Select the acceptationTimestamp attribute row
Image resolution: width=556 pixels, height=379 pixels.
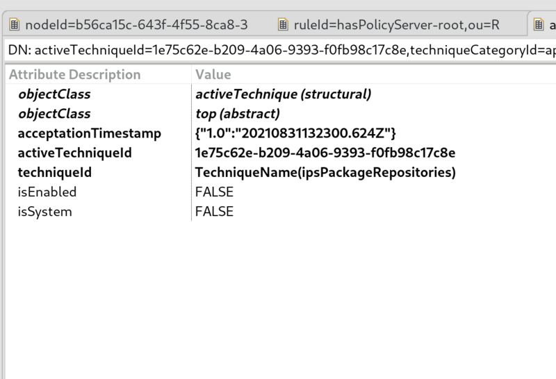pos(280,133)
